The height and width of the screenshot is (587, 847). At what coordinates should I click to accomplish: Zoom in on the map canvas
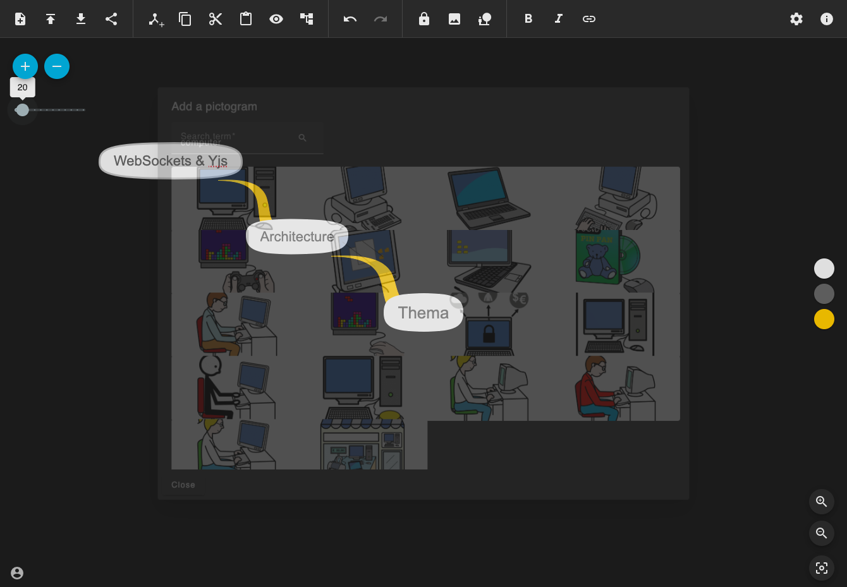(822, 502)
